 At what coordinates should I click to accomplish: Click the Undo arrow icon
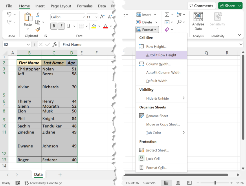point(9,14)
